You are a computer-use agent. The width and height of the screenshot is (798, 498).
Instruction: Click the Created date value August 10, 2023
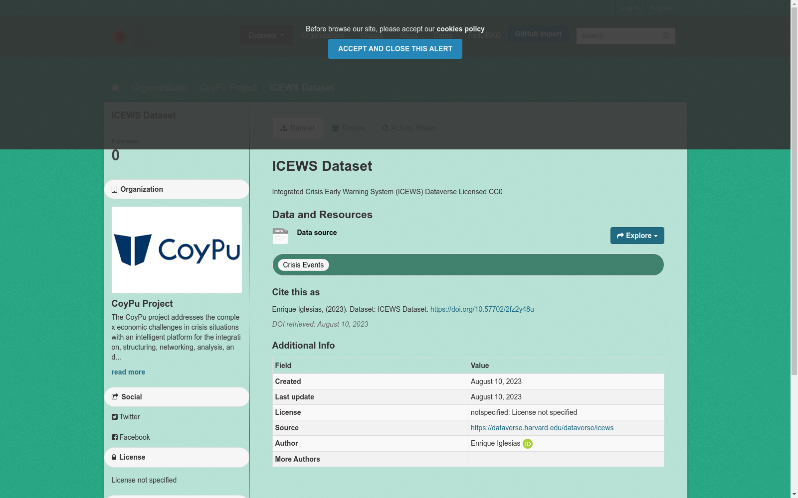[496, 381]
